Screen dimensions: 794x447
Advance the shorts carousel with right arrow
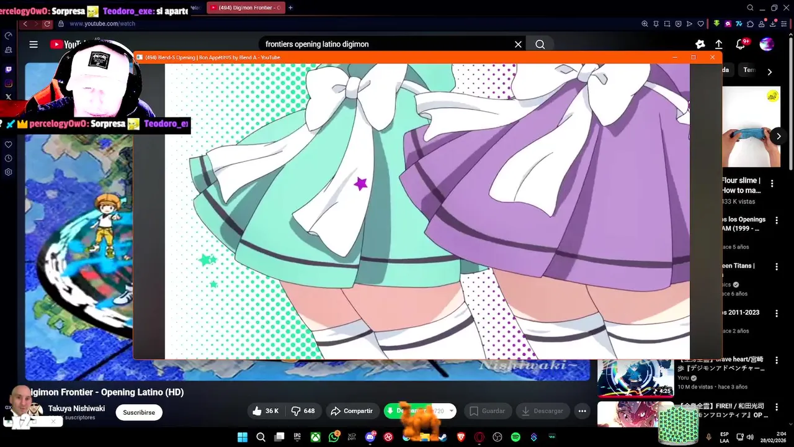coord(778,136)
